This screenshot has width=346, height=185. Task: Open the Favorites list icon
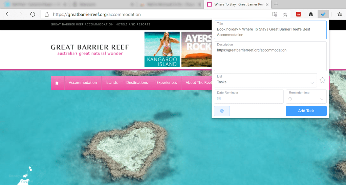pyautogui.click(x=339, y=14)
